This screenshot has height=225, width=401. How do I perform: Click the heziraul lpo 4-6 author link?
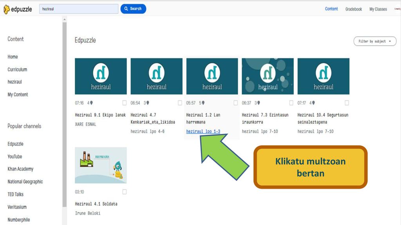click(148, 131)
